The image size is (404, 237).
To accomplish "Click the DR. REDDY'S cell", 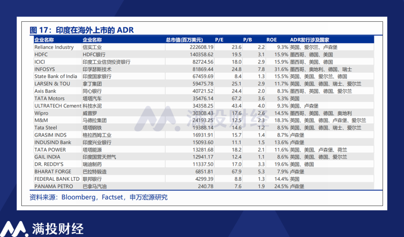I will [49, 164].
